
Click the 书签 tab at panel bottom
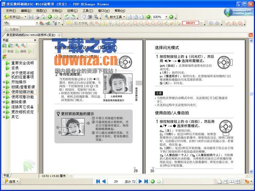[x=6, y=175]
